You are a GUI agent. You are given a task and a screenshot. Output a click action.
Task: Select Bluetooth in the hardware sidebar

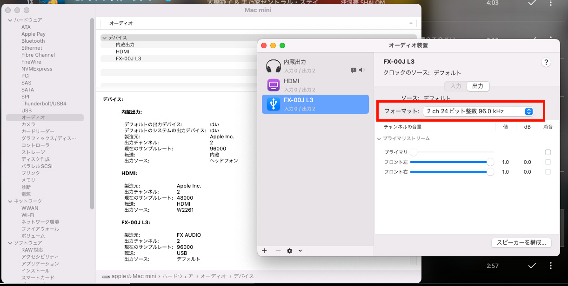click(x=33, y=41)
